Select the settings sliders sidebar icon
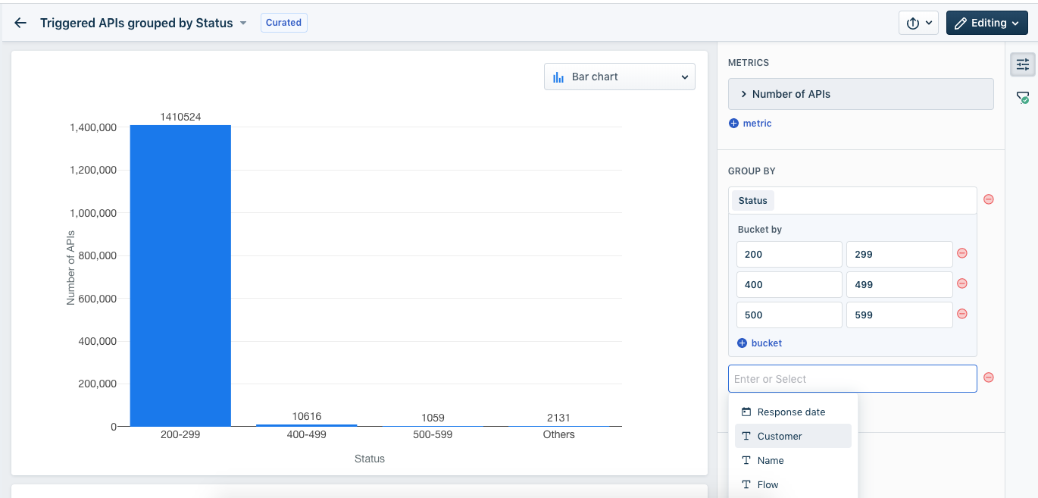 tap(1023, 64)
